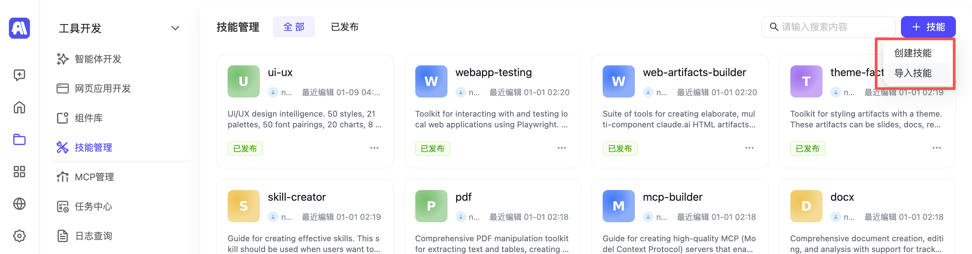Screen dimensions: 972x254
Task: Open the green U icon of ui-ux skill
Action: [x=243, y=81]
